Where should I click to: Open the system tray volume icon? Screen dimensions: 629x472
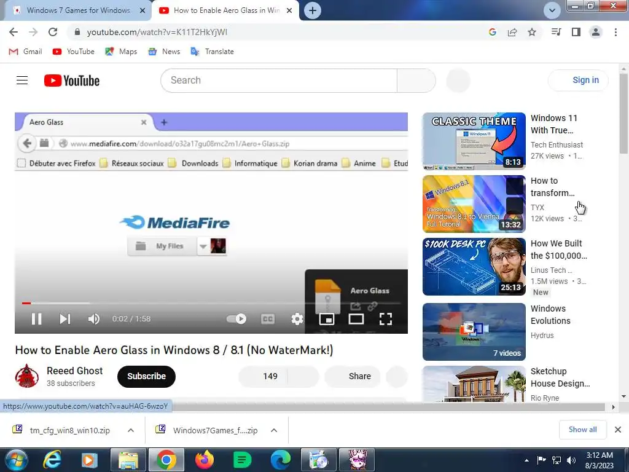click(571, 460)
